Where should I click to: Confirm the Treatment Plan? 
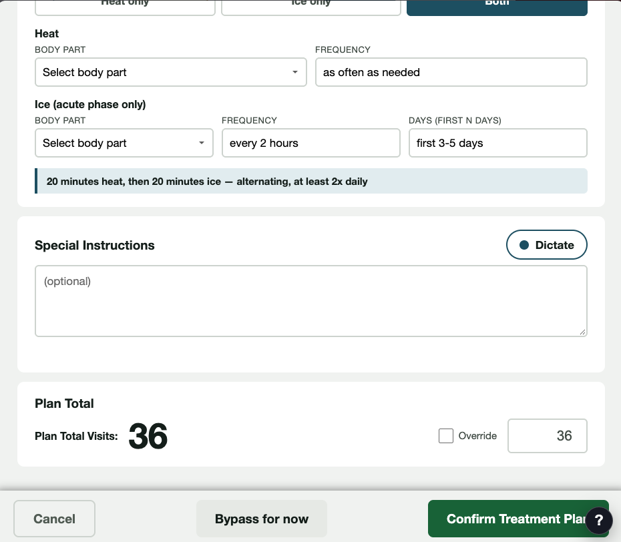(x=518, y=519)
